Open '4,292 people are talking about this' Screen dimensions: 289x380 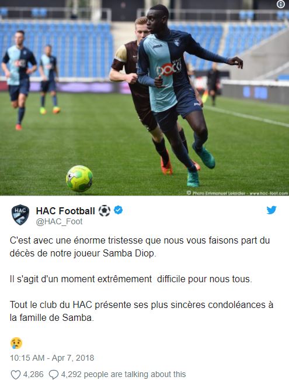coord(123,374)
